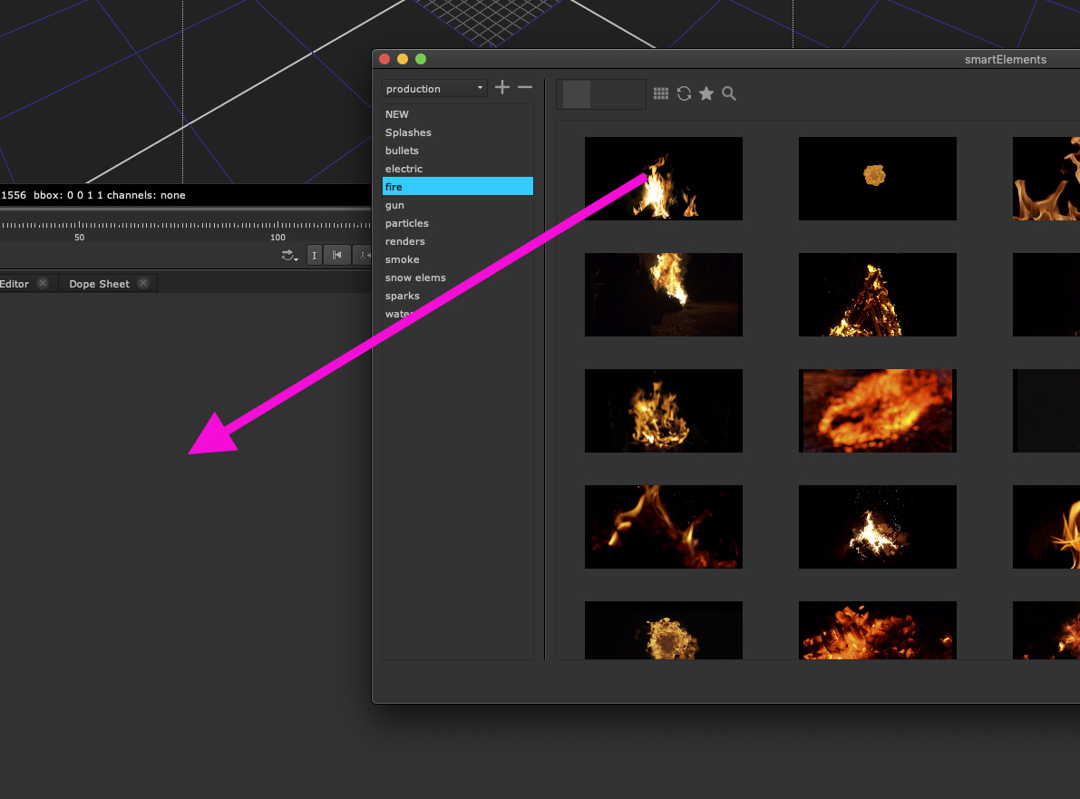1080x799 pixels.
Task: Select the snow elems category
Action: click(415, 278)
